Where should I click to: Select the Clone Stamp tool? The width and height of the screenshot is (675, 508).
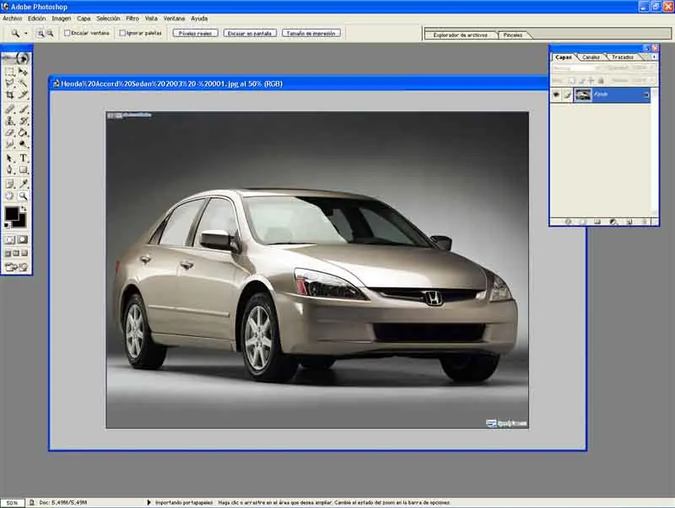coord(9,120)
